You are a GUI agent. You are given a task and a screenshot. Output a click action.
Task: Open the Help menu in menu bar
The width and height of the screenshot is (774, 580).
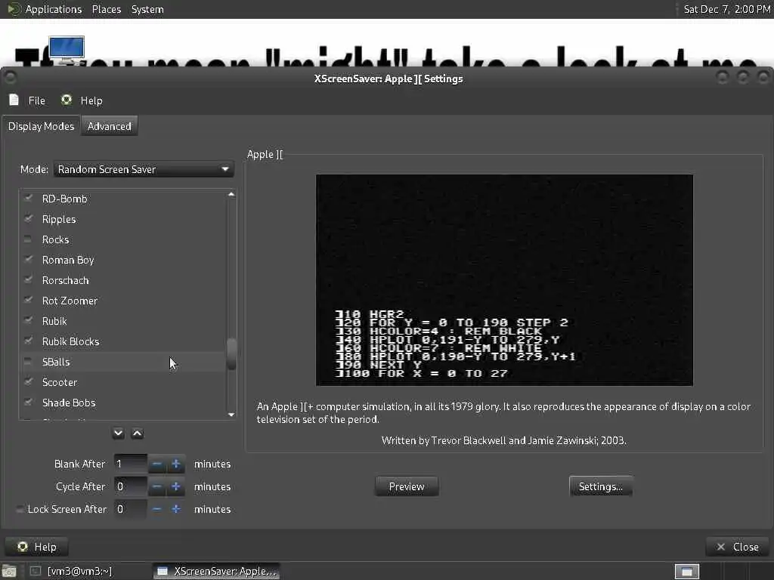click(91, 100)
